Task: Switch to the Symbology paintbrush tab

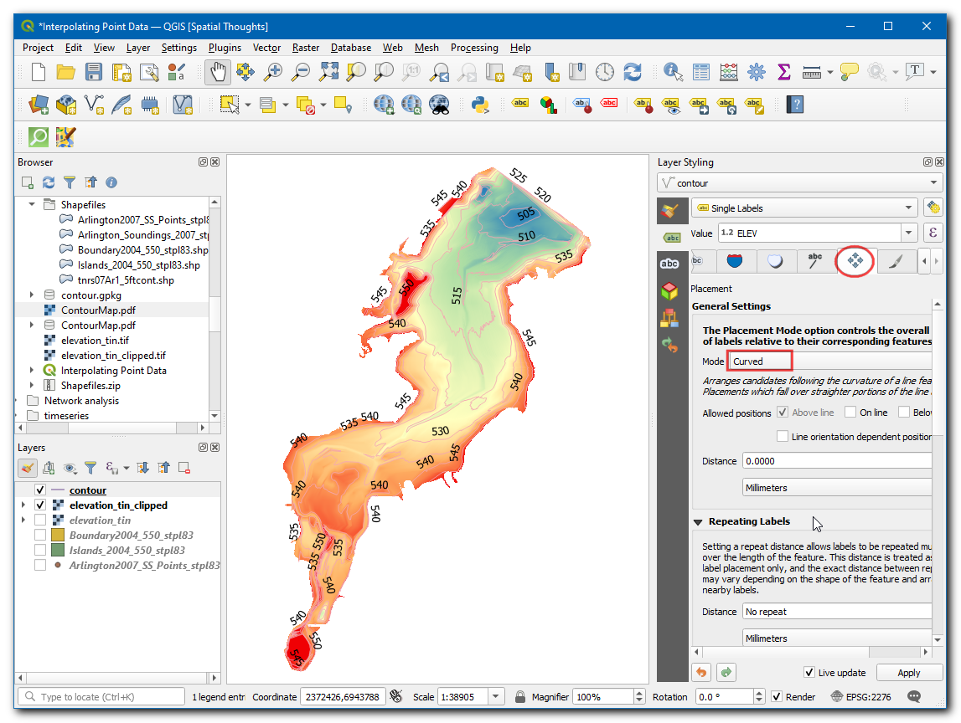Action: (669, 209)
